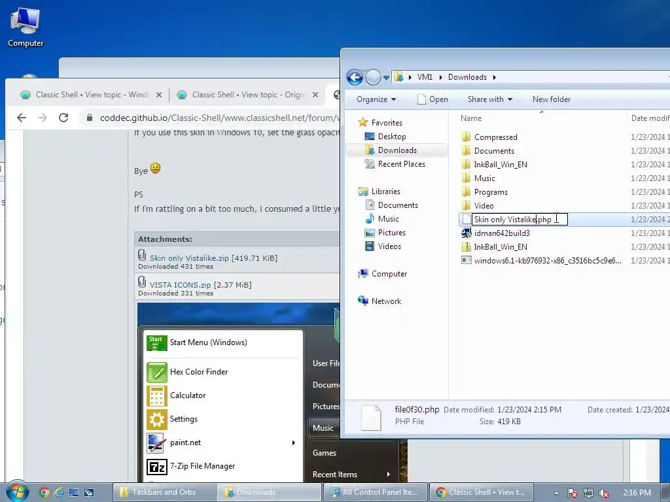
Task: Open the Share with dropdown
Action: [x=489, y=99]
